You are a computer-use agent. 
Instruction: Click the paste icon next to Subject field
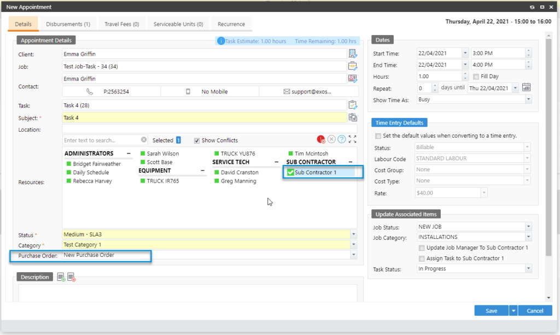tap(353, 117)
